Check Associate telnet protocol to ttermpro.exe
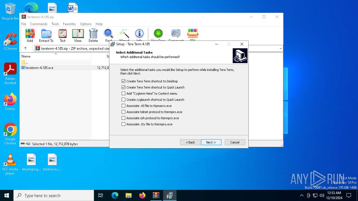358x201 pixels. click(124, 112)
